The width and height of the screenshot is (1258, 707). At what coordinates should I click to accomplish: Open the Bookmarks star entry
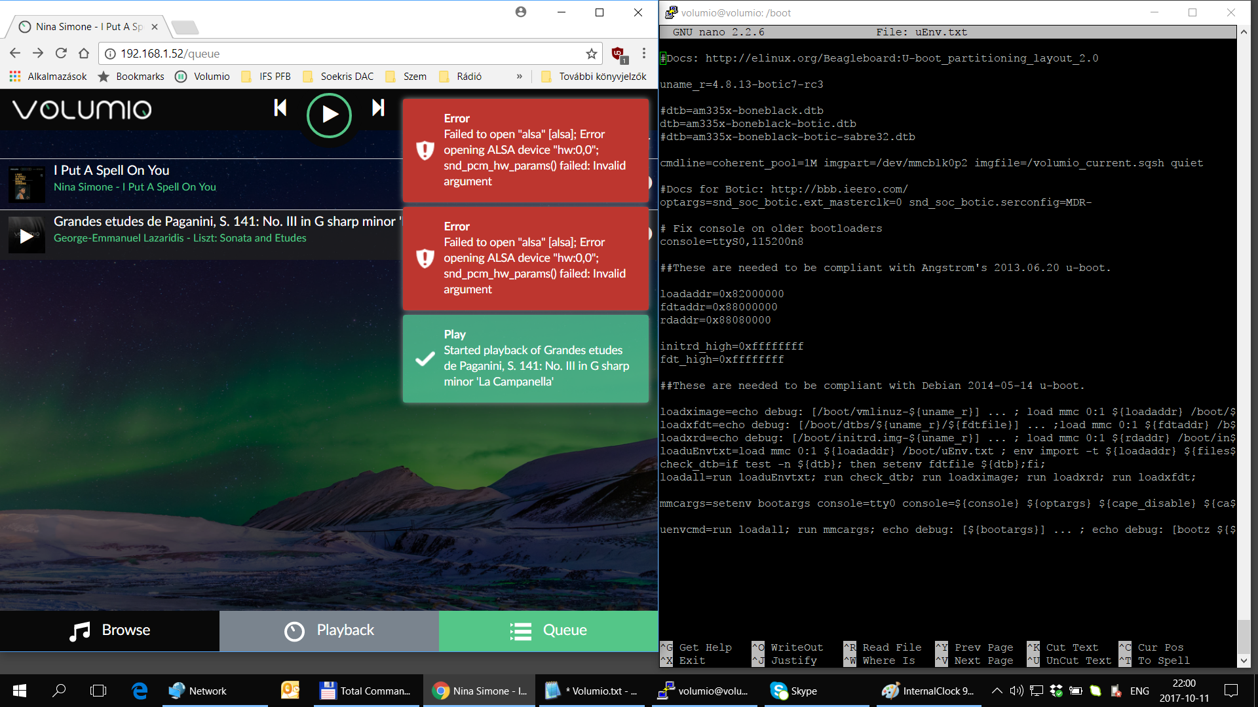[x=131, y=77]
